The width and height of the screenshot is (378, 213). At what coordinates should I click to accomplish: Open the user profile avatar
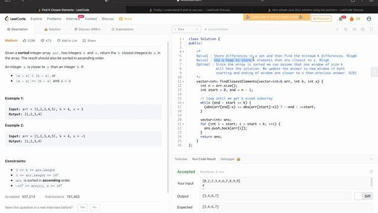point(369,18)
